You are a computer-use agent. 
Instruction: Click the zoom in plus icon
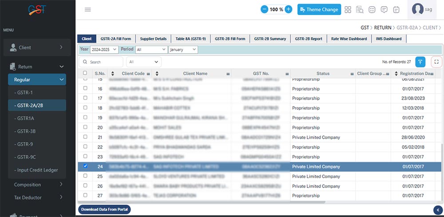coord(288,9)
